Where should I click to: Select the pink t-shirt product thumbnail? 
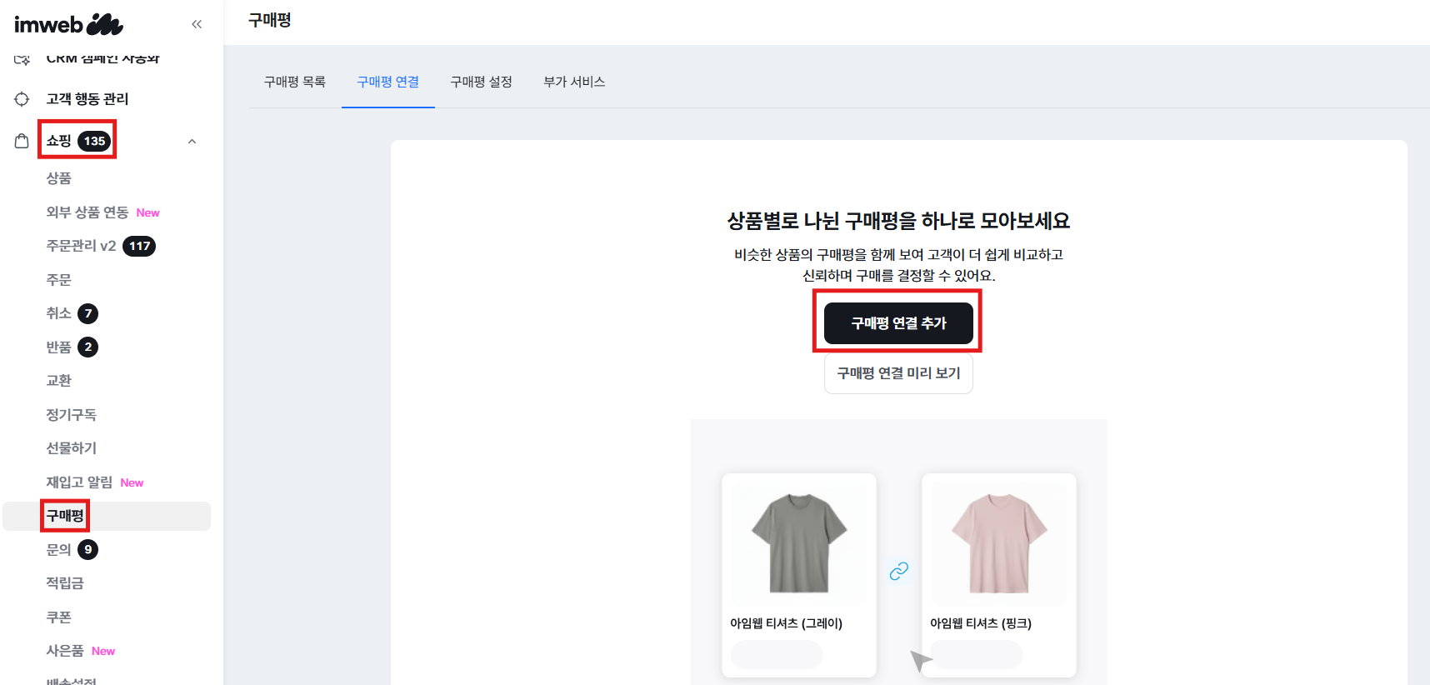(x=998, y=542)
